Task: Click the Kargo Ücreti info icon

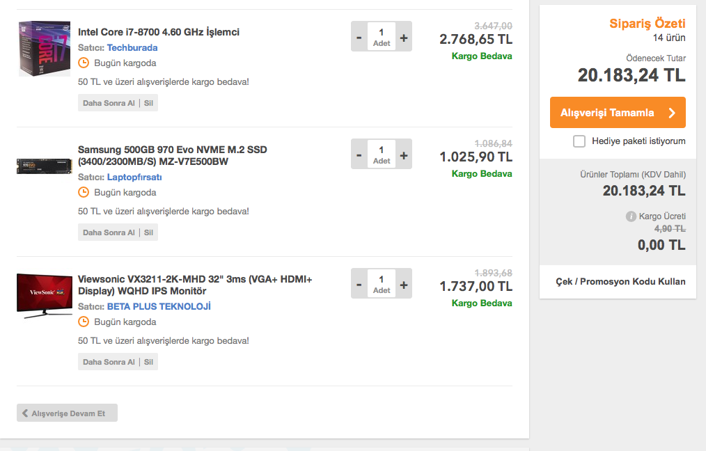Action: [631, 216]
